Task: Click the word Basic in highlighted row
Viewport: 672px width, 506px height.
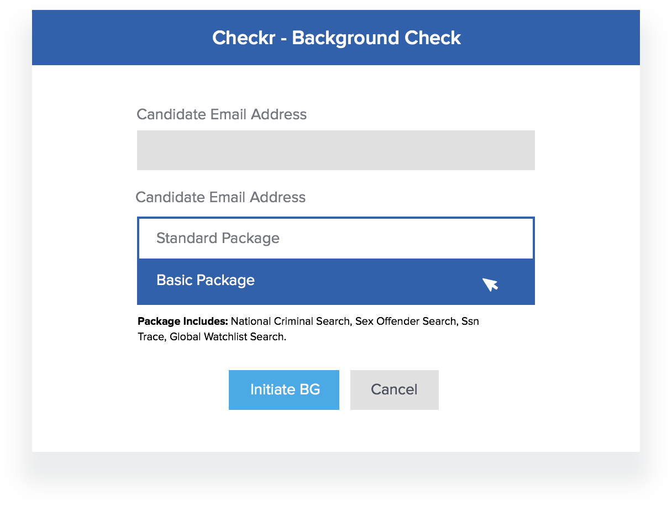Action: click(171, 281)
